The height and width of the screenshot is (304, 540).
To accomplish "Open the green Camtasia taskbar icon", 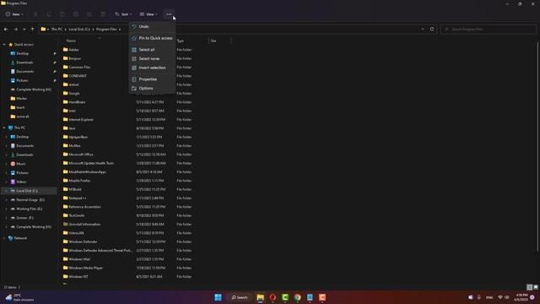I will 285,297.
